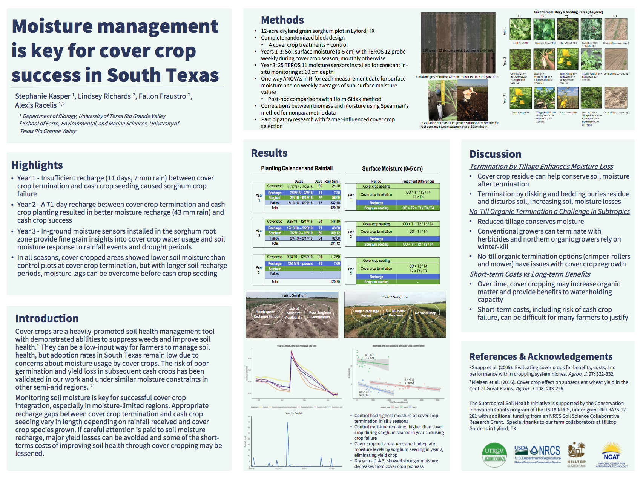Click 'Short-term Costs vs Long-term Benefits' heading
The width and height of the screenshot is (643, 480).
point(530,274)
